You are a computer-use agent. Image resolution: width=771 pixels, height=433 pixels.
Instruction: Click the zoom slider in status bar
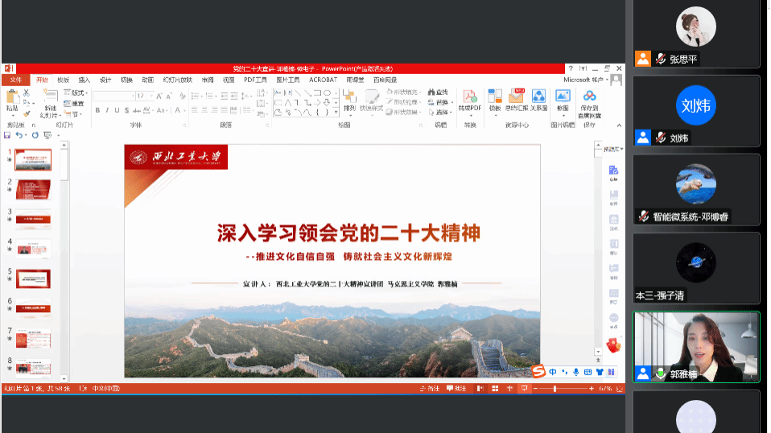[x=555, y=389]
